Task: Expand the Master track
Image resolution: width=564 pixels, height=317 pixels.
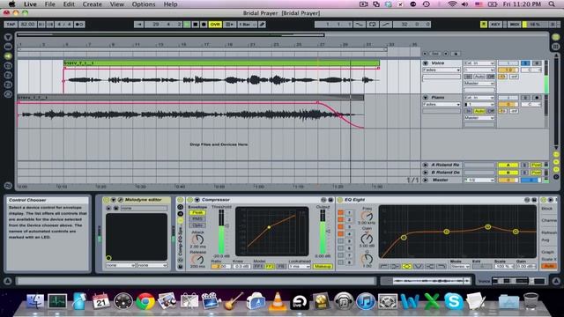Action: 425,180
